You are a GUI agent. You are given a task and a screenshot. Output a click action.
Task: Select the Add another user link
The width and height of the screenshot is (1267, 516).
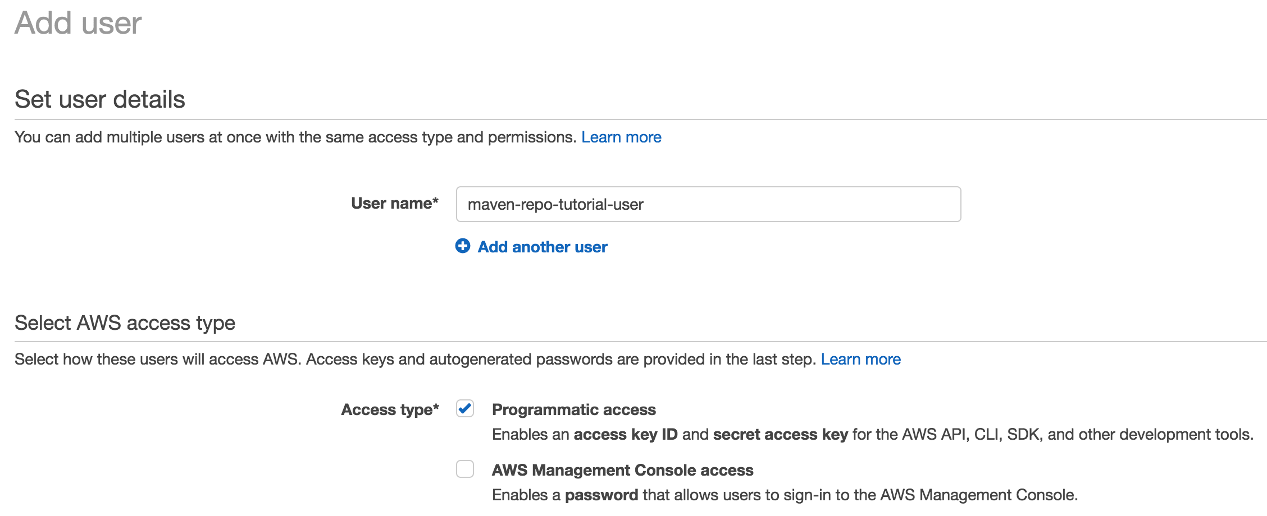click(541, 247)
